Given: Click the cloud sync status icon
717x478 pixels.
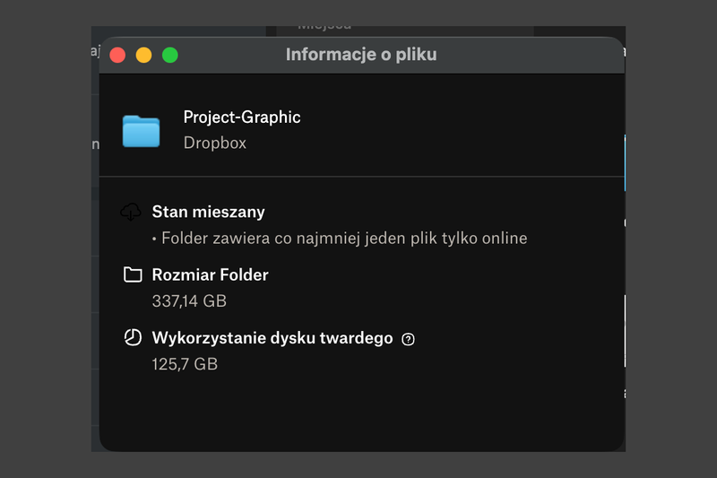Looking at the screenshot, I should pyautogui.click(x=131, y=213).
